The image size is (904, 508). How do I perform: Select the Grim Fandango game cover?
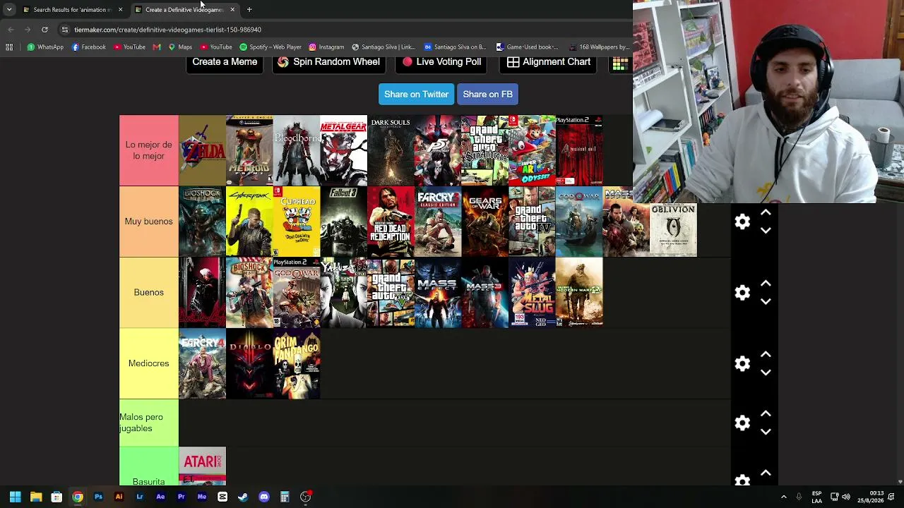pos(297,363)
